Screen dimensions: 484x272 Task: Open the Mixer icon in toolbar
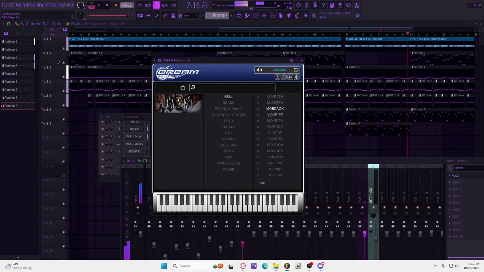click(264, 15)
